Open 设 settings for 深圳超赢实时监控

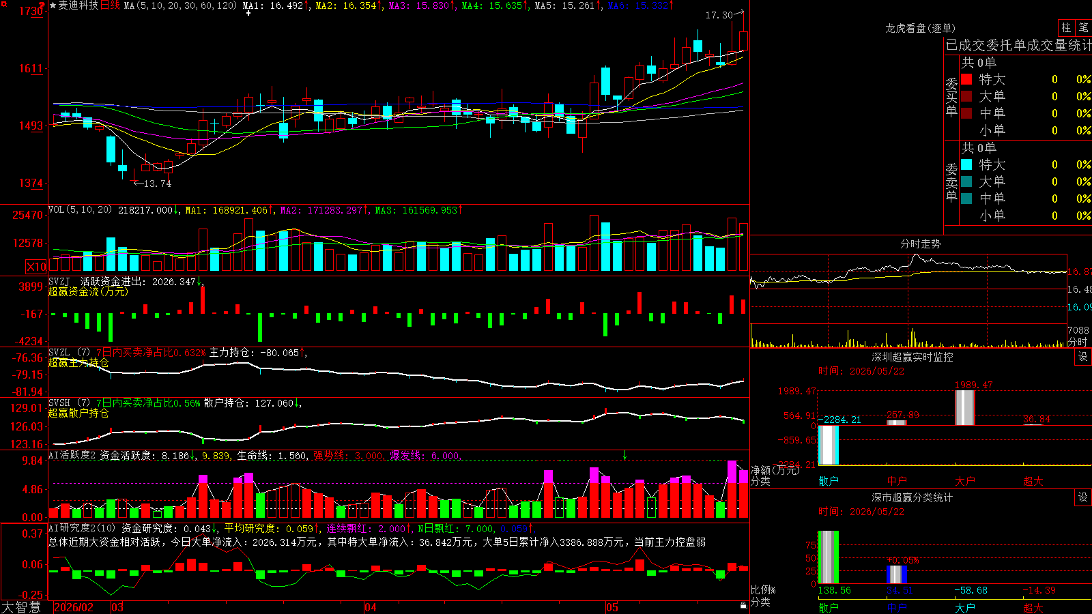click(x=1083, y=357)
